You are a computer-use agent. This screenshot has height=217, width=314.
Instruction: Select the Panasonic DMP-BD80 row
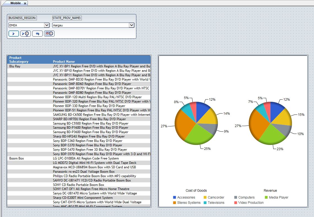point(79,93)
